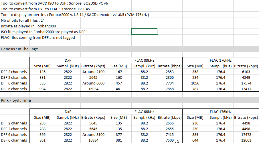This screenshot has height=143, width=259.
Task: Click the cell containing 457
Action: tap(119, 83)
